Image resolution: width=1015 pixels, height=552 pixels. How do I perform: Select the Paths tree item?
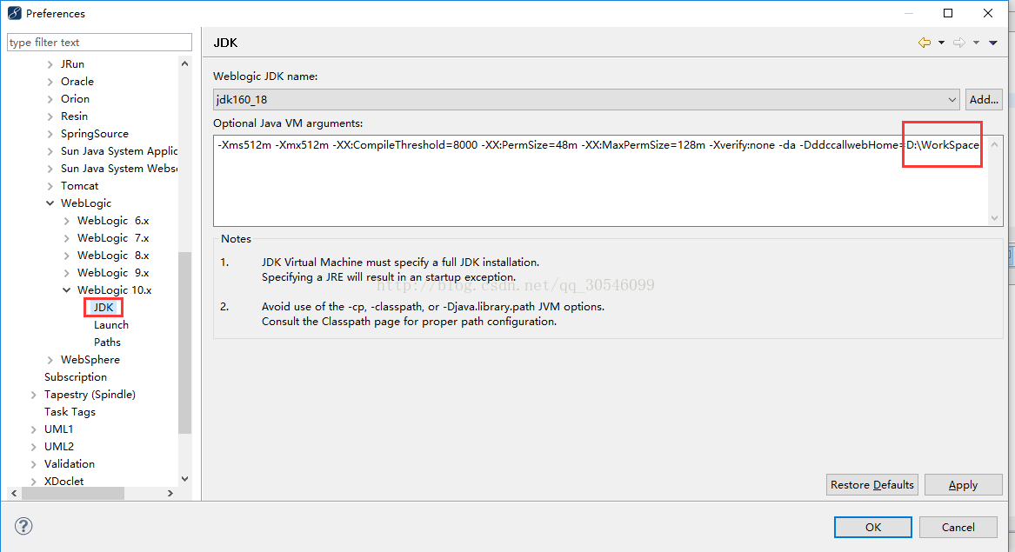point(108,343)
